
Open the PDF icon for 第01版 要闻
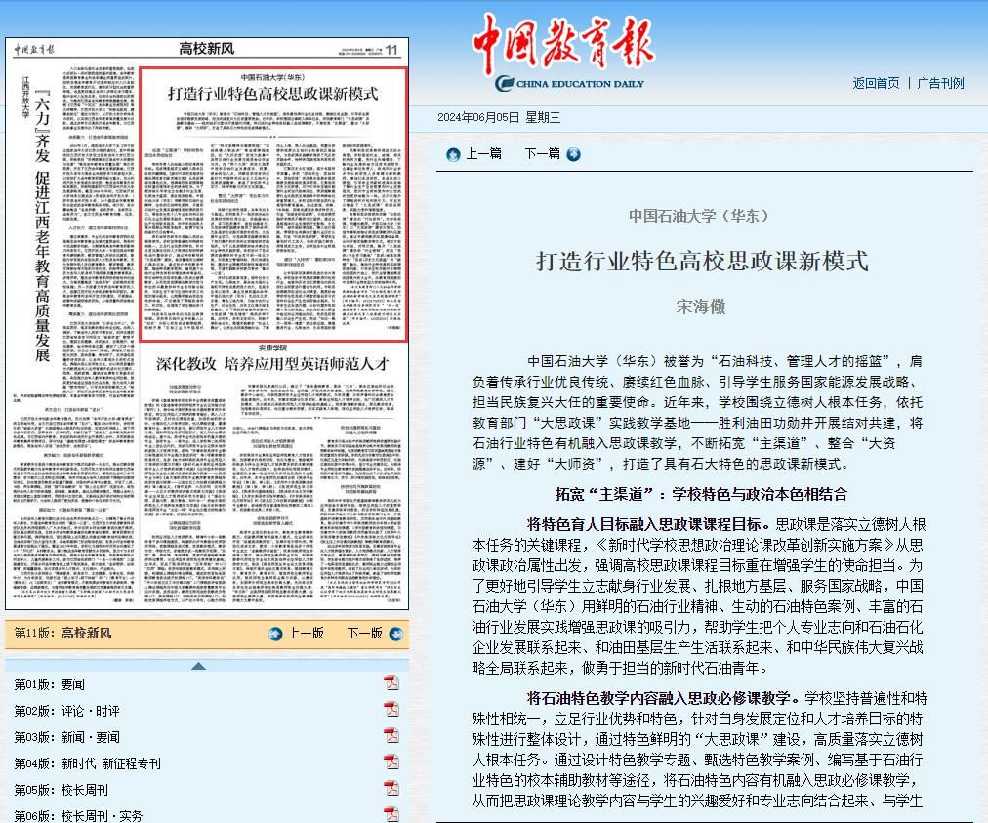click(391, 682)
